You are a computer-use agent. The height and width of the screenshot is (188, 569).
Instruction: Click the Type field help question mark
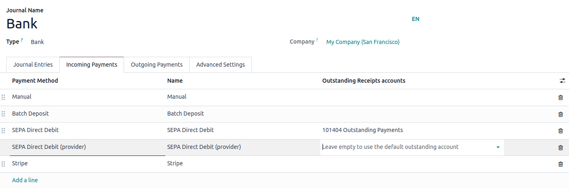click(x=22, y=40)
